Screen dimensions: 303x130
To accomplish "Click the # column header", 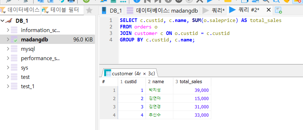I will click(109, 82).
